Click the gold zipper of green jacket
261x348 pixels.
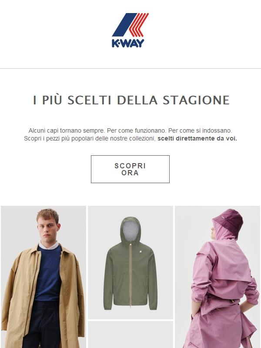click(x=130, y=275)
